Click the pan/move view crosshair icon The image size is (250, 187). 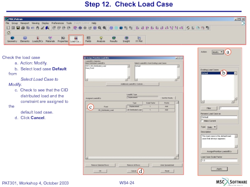click(x=80, y=28)
